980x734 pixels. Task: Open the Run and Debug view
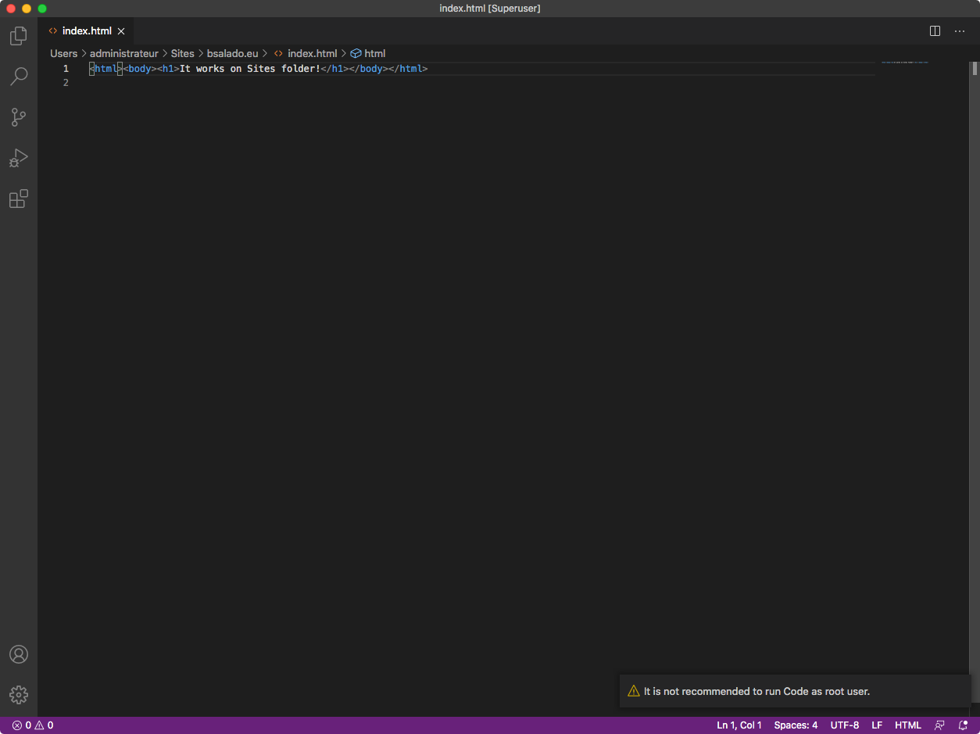point(18,159)
